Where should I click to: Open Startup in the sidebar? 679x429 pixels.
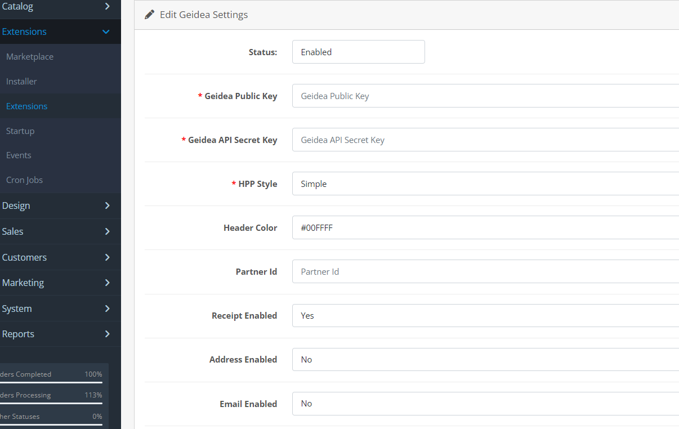pyautogui.click(x=20, y=131)
